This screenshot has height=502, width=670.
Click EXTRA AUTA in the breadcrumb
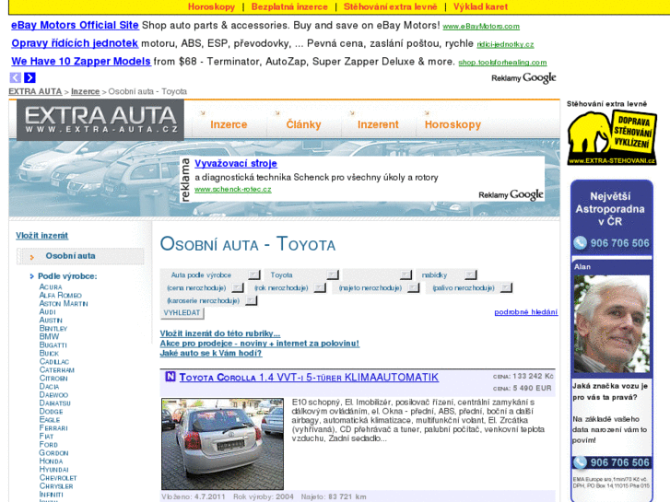pos(35,91)
